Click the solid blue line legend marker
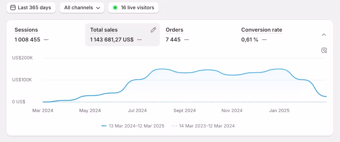The height and width of the screenshot is (142, 340). (104, 126)
